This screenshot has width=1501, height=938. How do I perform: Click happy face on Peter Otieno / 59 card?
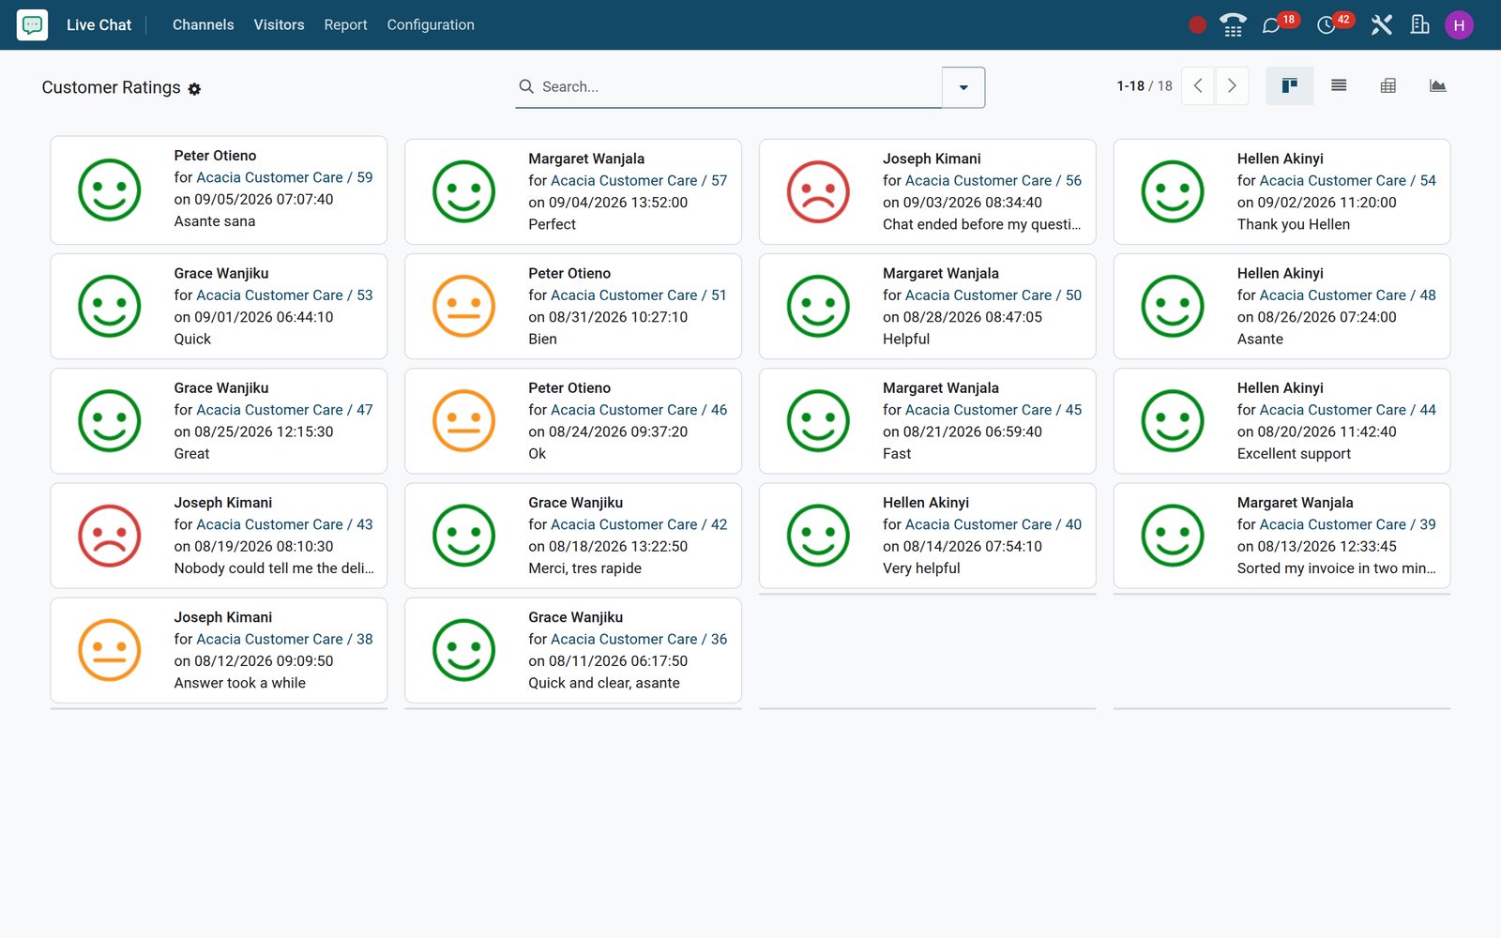click(x=110, y=189)
